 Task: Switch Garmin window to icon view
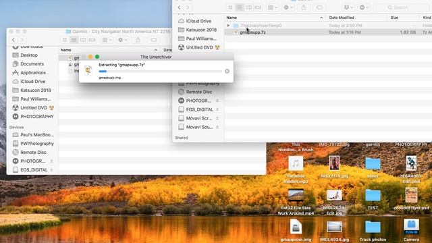(65, 40)
